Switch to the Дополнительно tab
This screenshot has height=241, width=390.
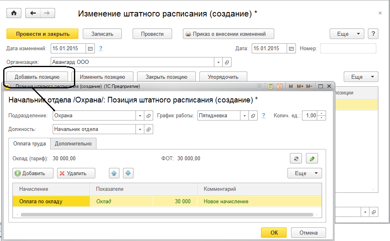click(x=73, y=143)
